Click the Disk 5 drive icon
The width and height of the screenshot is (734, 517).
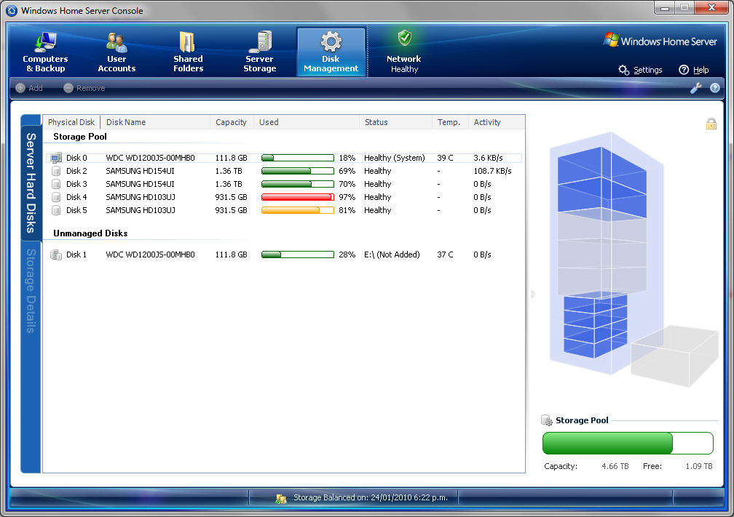point(56,210)
